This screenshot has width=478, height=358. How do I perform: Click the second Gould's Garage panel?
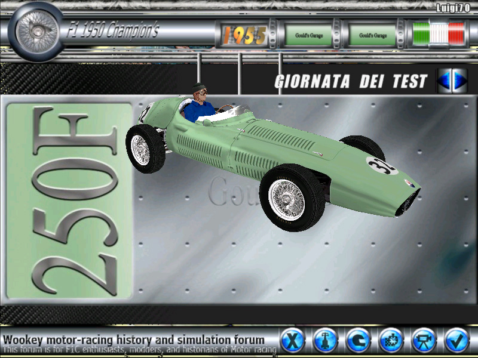(x=372, y=35)
